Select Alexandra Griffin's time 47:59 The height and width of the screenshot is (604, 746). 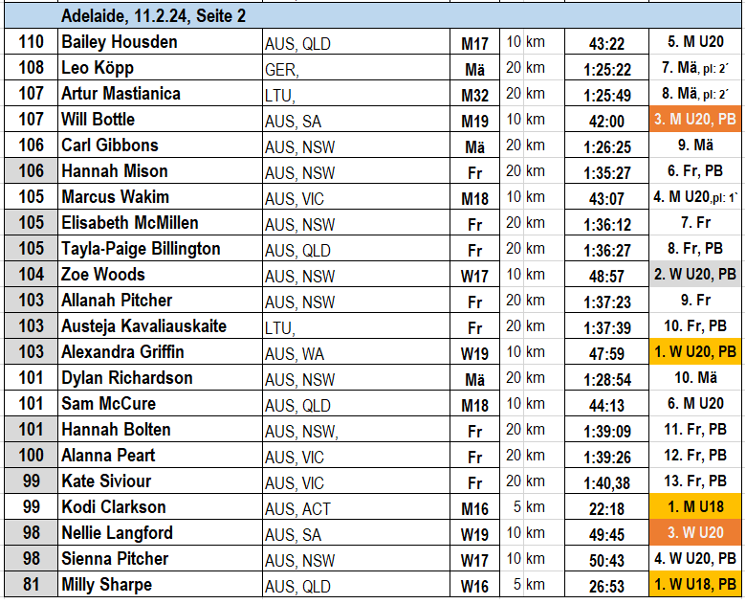606,351
